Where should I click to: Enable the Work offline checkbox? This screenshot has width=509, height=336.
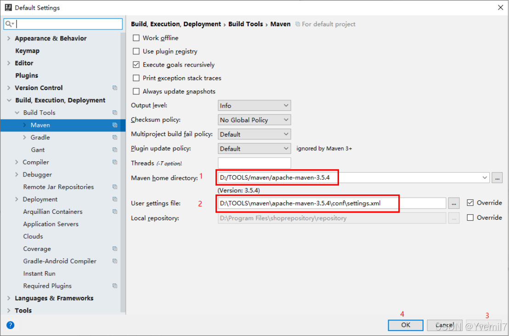(x=136, y=38)
